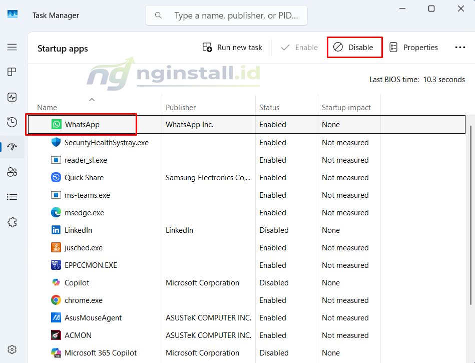Click the WhatsApp app icon

tap(57, 124)
